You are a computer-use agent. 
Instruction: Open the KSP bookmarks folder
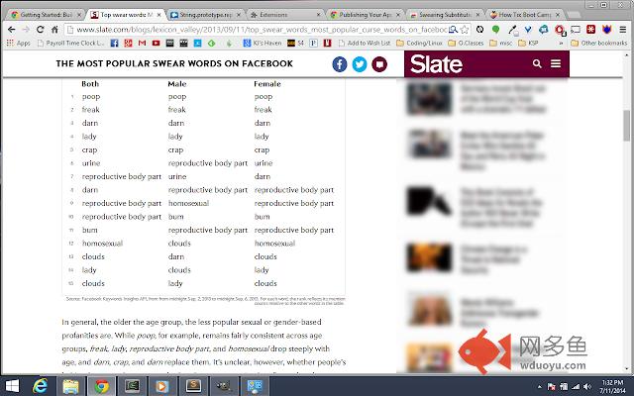click(528, 43)
